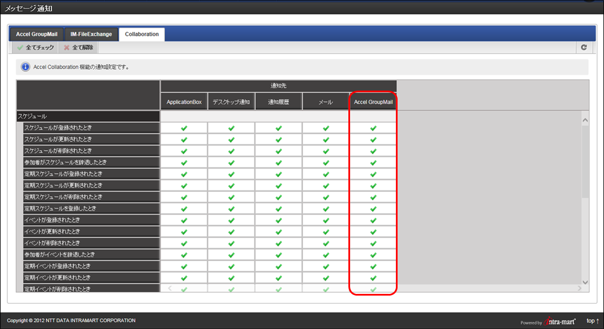The height and width of the screenshot is (329, 604).
Task: Toggle Accel GroupMail for 定期イベントが更新されたとき
Action: click(373, 278)
